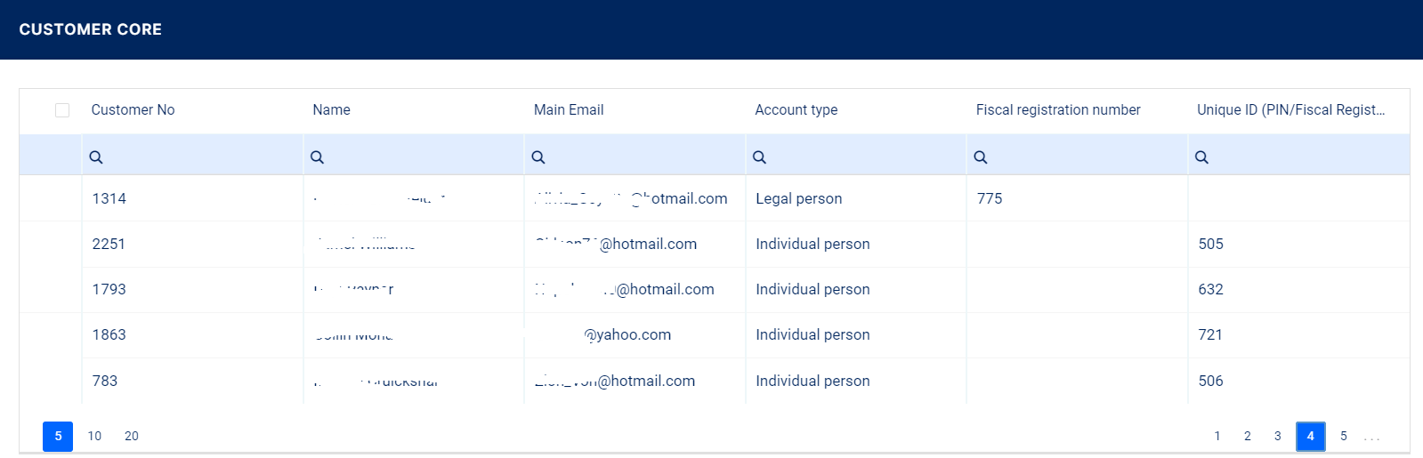This screenshot has width=1423, height=458.
Task: Sort by the Main Email column header
Action: point(569,110)
